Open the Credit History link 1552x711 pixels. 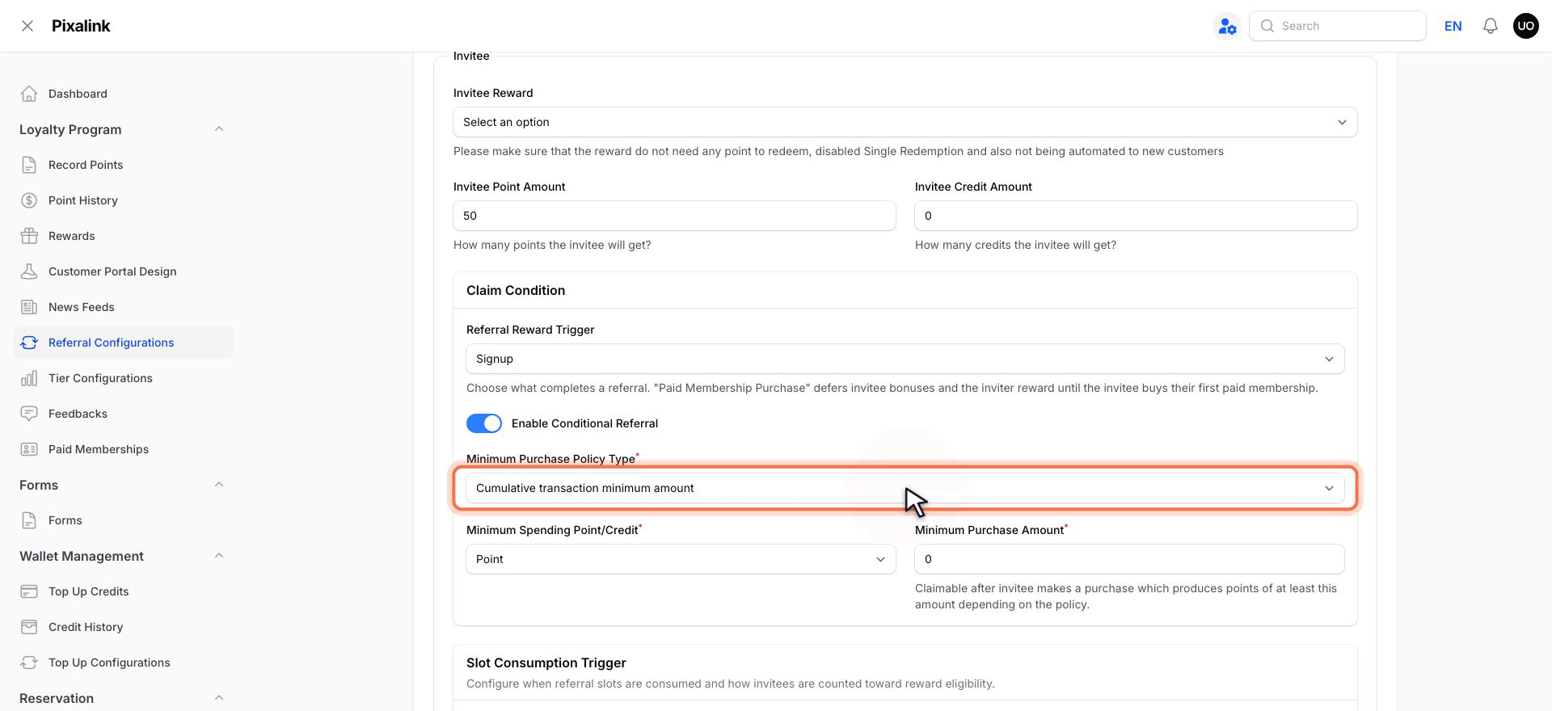[x=123, y=627]
